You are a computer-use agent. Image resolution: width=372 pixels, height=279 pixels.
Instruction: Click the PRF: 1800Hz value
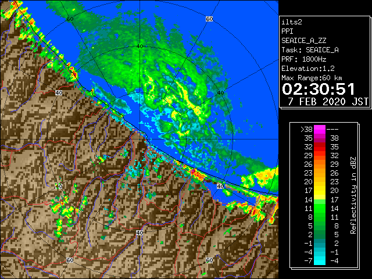304,59
